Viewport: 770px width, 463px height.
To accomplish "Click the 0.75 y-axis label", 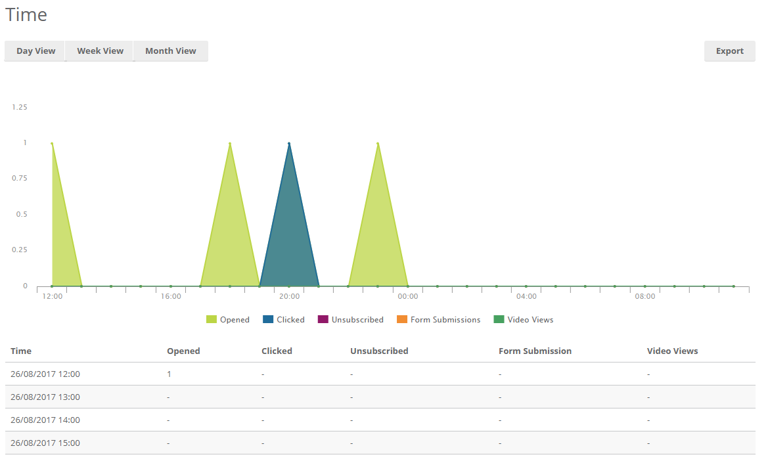I will [x=20, y=178].
